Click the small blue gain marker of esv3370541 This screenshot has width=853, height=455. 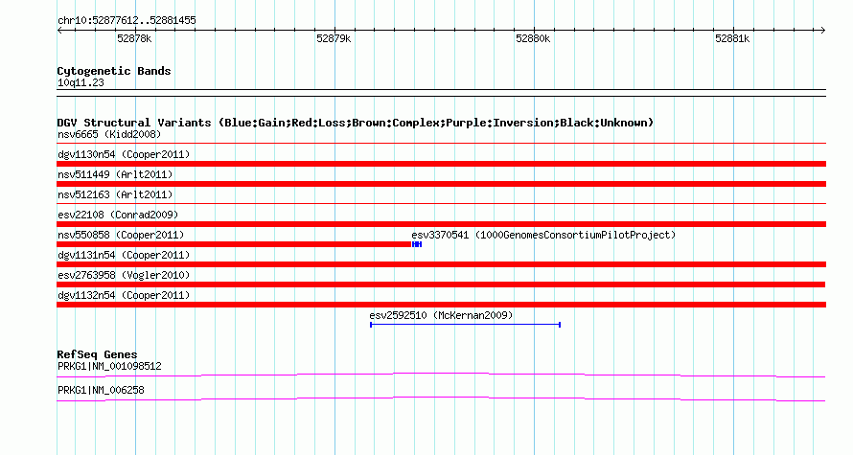417,244
